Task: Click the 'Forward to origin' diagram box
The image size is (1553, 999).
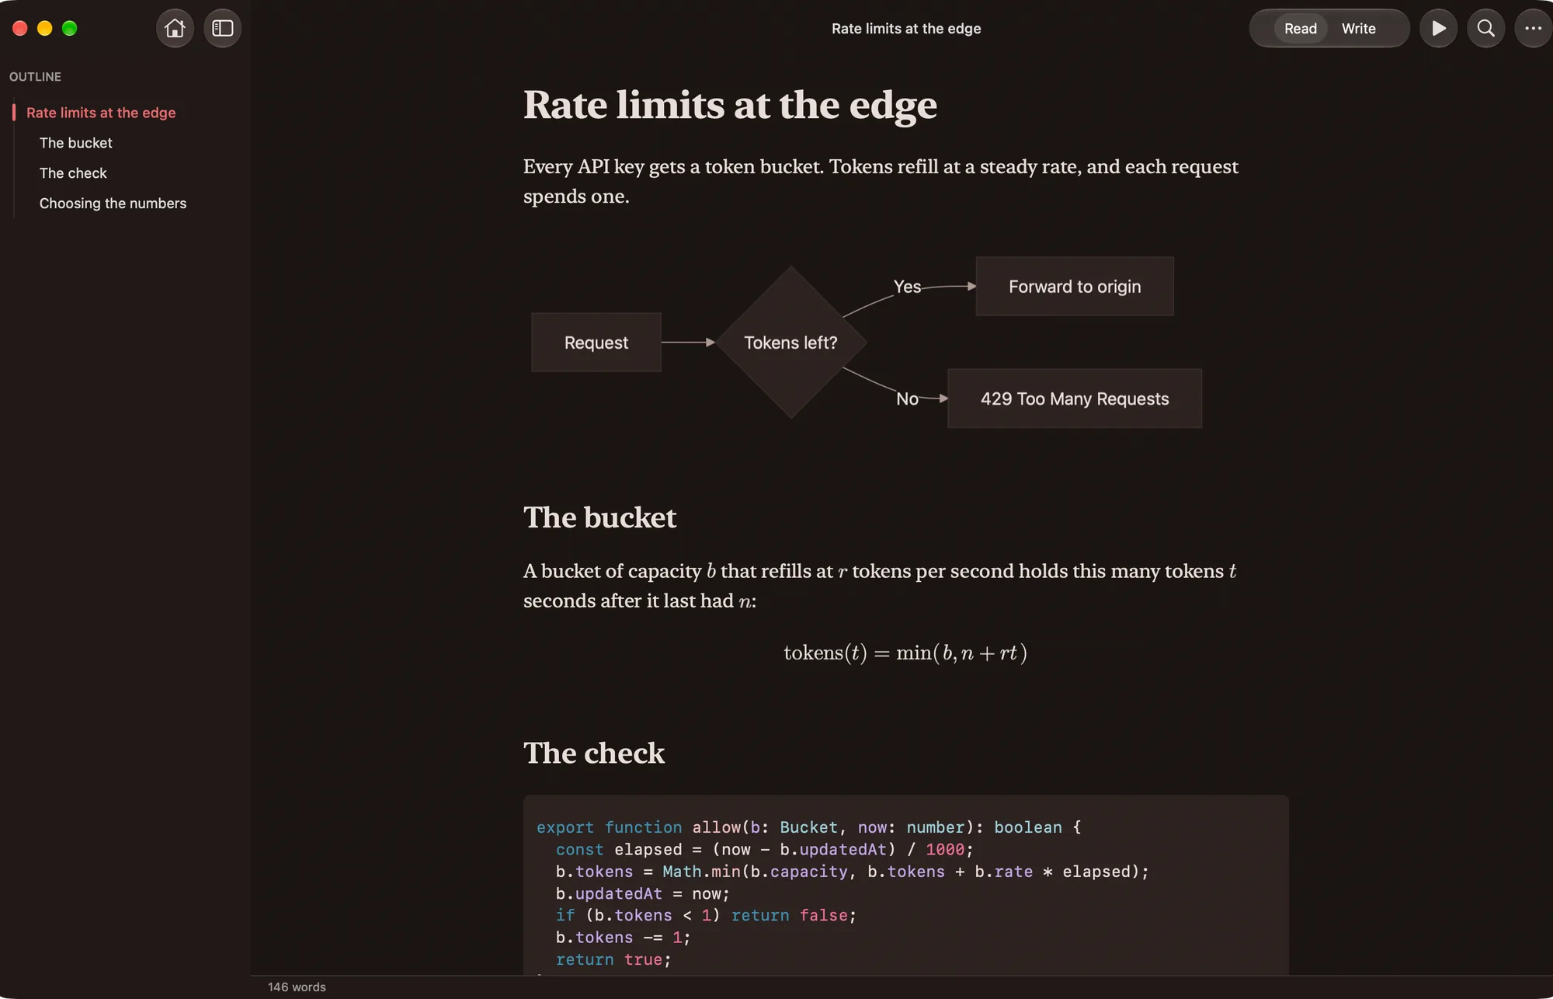Action: point(1075,287)
